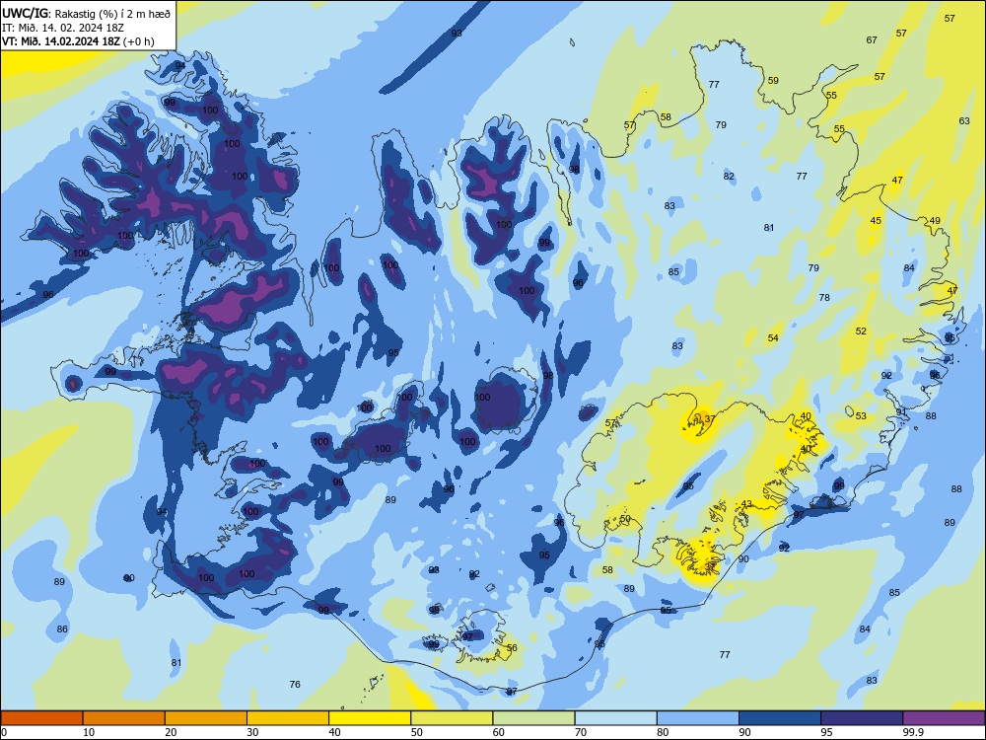Image resolution: width=986 pixels, height=740 pixels.
Task: Click the 'IT: Mið. 14. 02. 2024 18Z' line
Action: click(x=65, y=27)
